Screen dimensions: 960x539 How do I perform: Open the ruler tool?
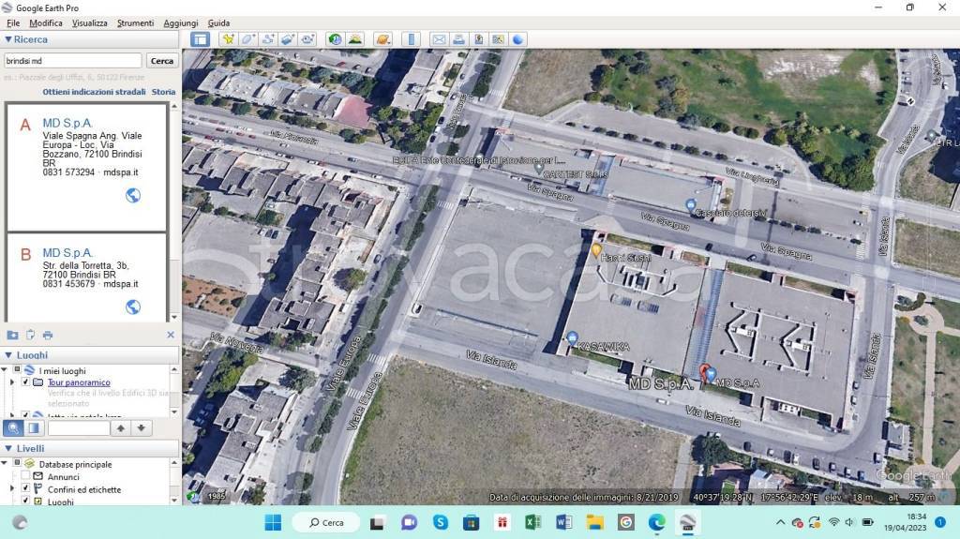(411, 39)
